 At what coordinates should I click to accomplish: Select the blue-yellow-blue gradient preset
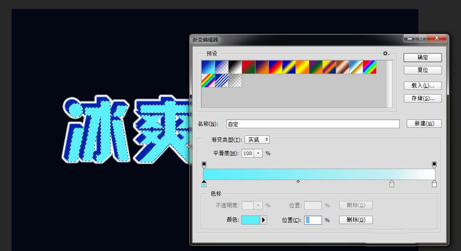point(289,67)
